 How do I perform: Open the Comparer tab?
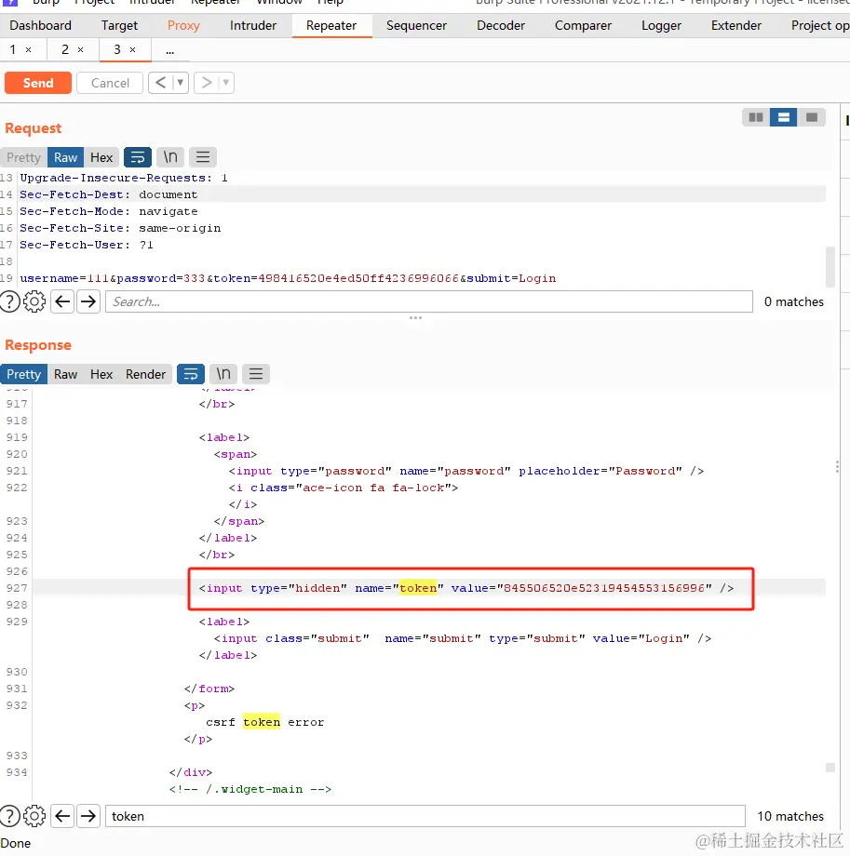(583, 26)
